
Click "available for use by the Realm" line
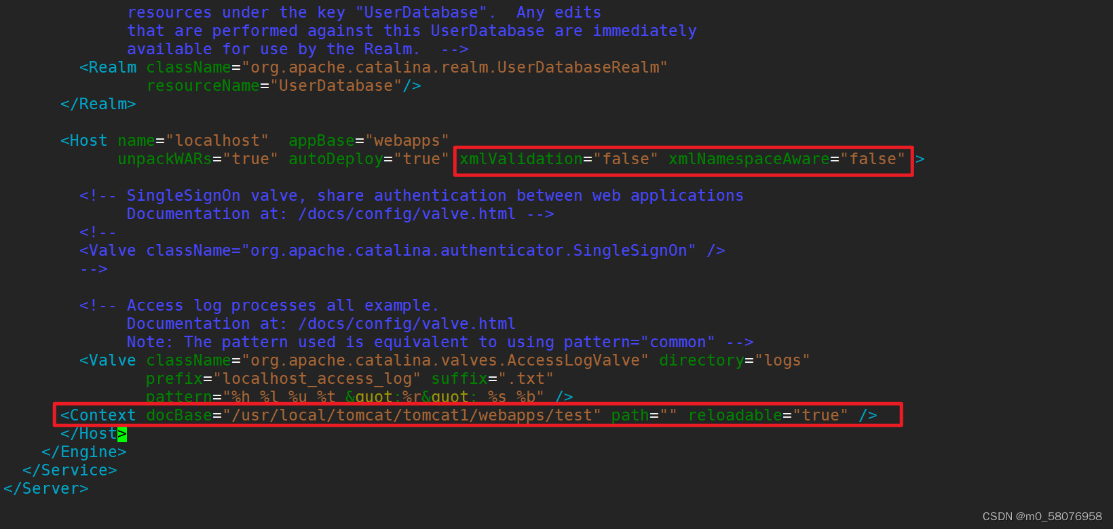[298, 50]
